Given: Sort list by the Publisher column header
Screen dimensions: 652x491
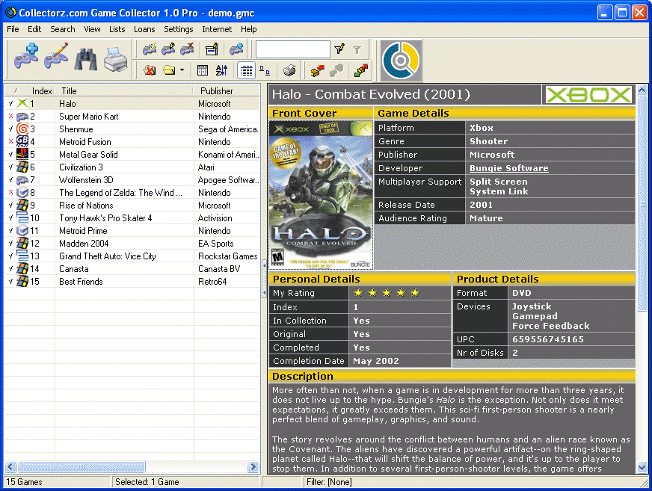Looking at the screenshot, I should tap(227, 90).
